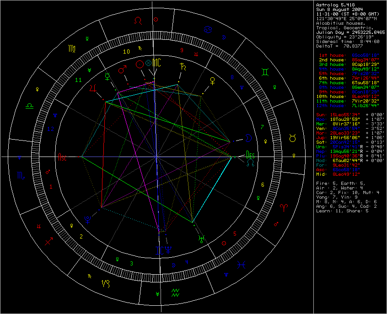Select the Uranus glyph at the chart bottom
This screenshot has width=387, height=314.
pyautogui.click(x=202, y=238)
